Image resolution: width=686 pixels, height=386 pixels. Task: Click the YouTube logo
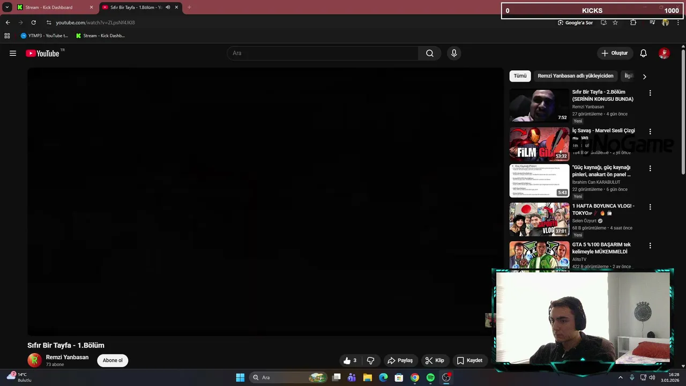coord(42,53)
